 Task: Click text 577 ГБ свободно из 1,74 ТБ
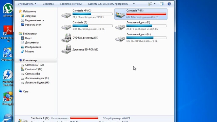tap(142, 41)
